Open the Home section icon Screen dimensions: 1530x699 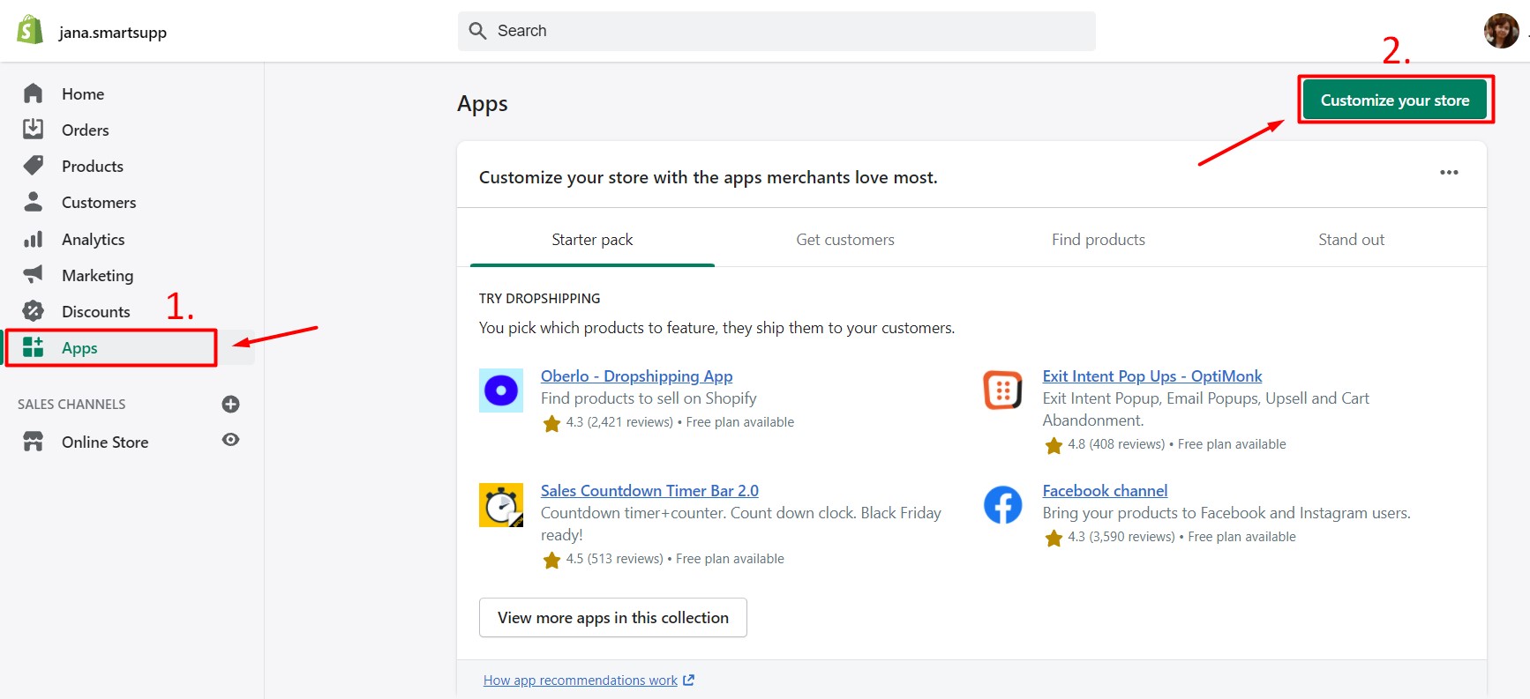click(x=34, y=93)
